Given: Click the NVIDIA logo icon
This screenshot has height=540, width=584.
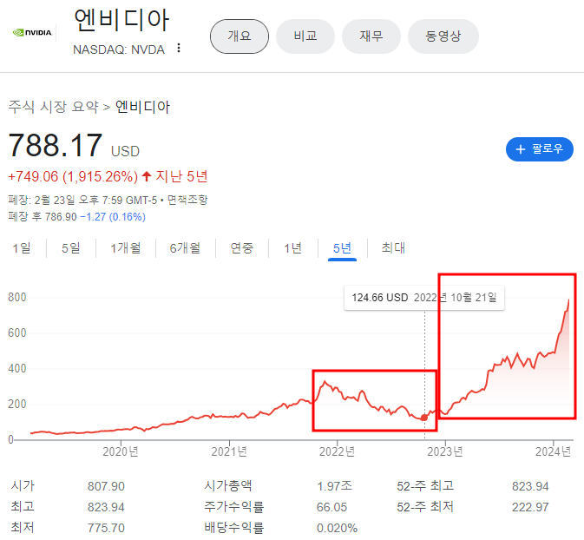Looking at the screenshot, I should pyautogui.click(x=32, y=33).
